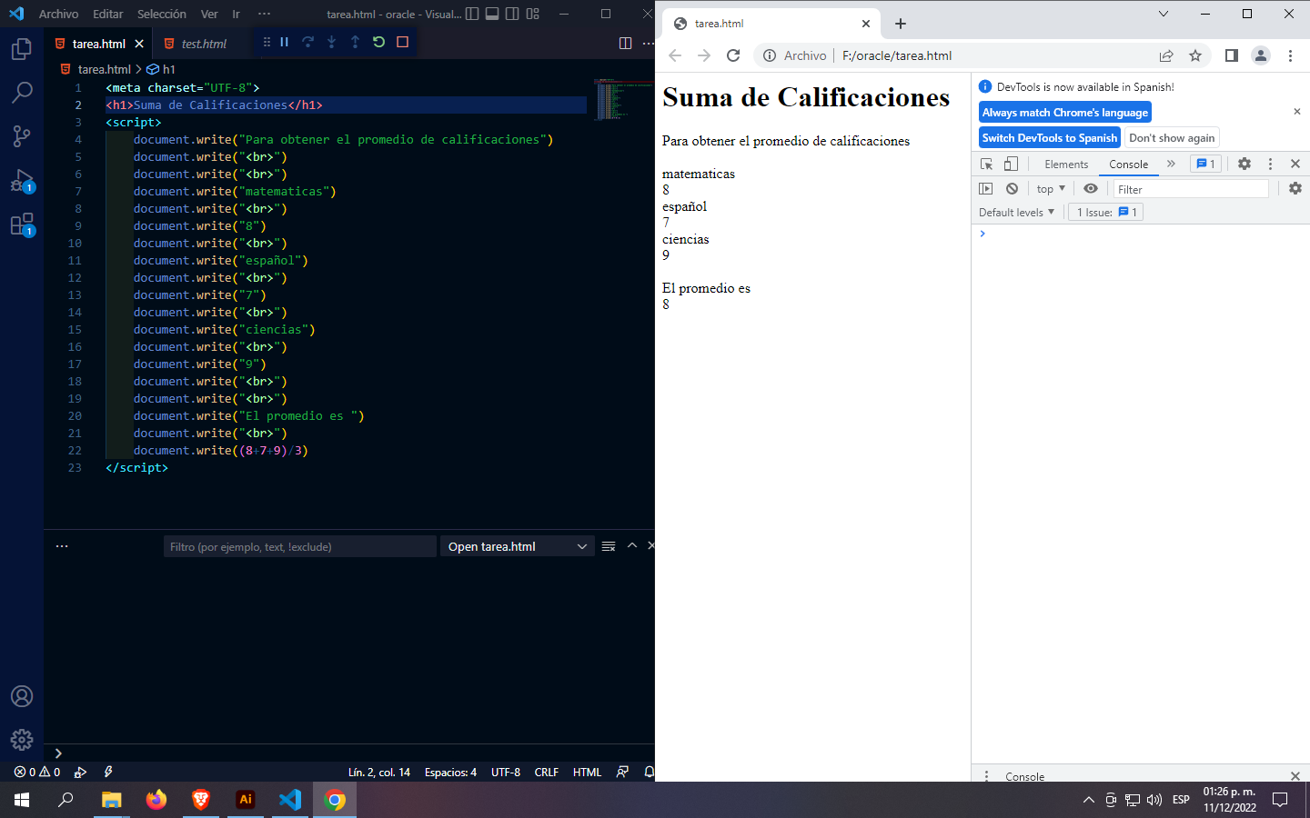Open editor More Actions ellipsis menu
Screen dimensions: 1310x818
pos(648,43)
